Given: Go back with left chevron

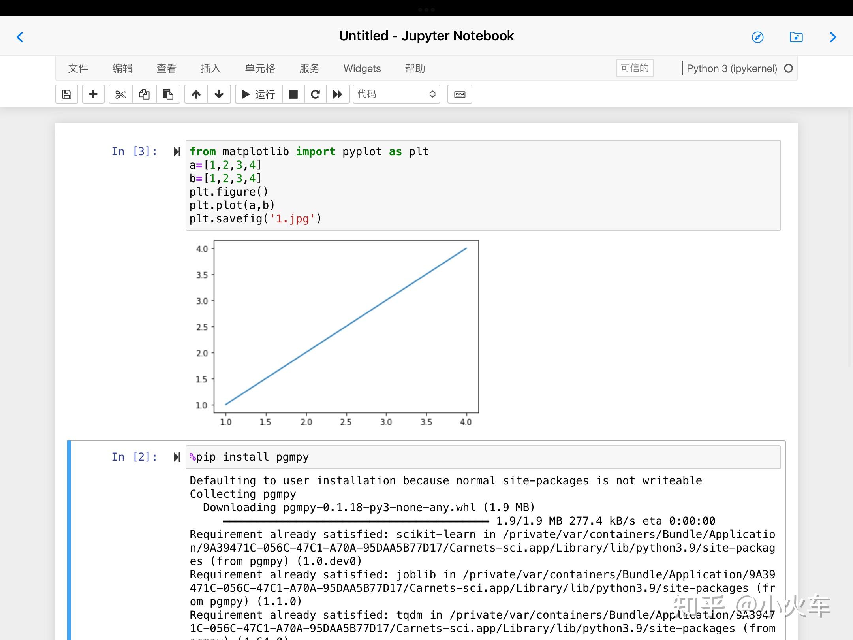Looking at the screenshot, I should tap(20, 37).
